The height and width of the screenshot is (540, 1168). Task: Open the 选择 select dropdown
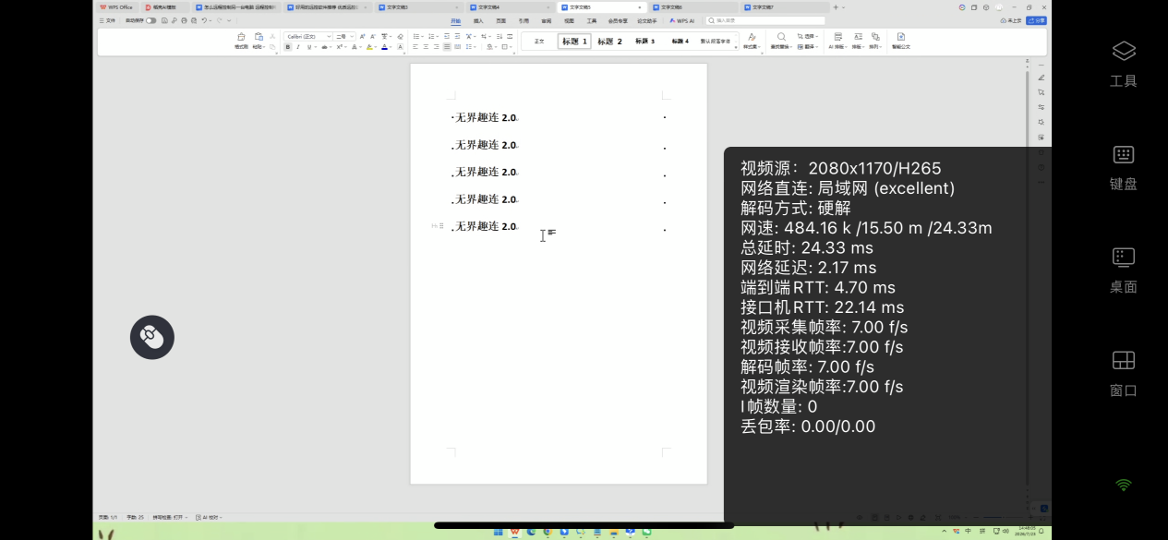807,36
